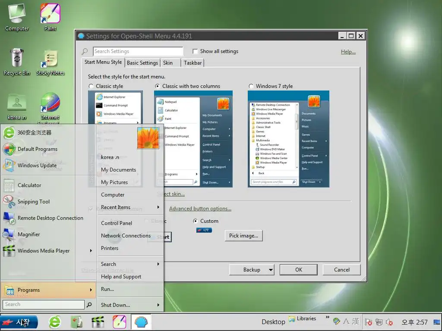Click the Open-Shell shell icon in taskbar
The height and width of the screenshot is (331, 442).
click(141, 322)
